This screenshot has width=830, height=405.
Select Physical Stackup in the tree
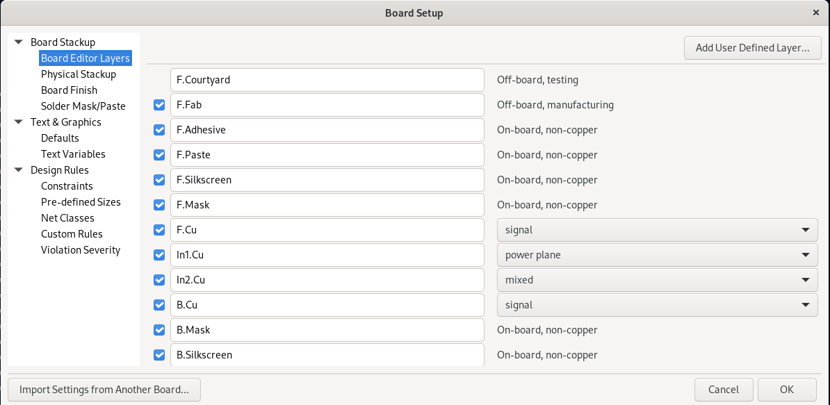pyautogui.click(x=79, y=74)
